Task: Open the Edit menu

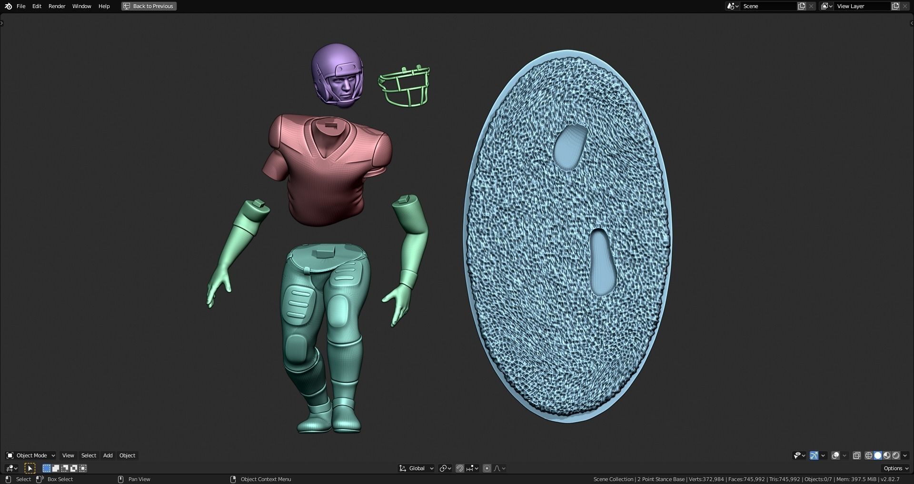Action: tap(37, 6)
